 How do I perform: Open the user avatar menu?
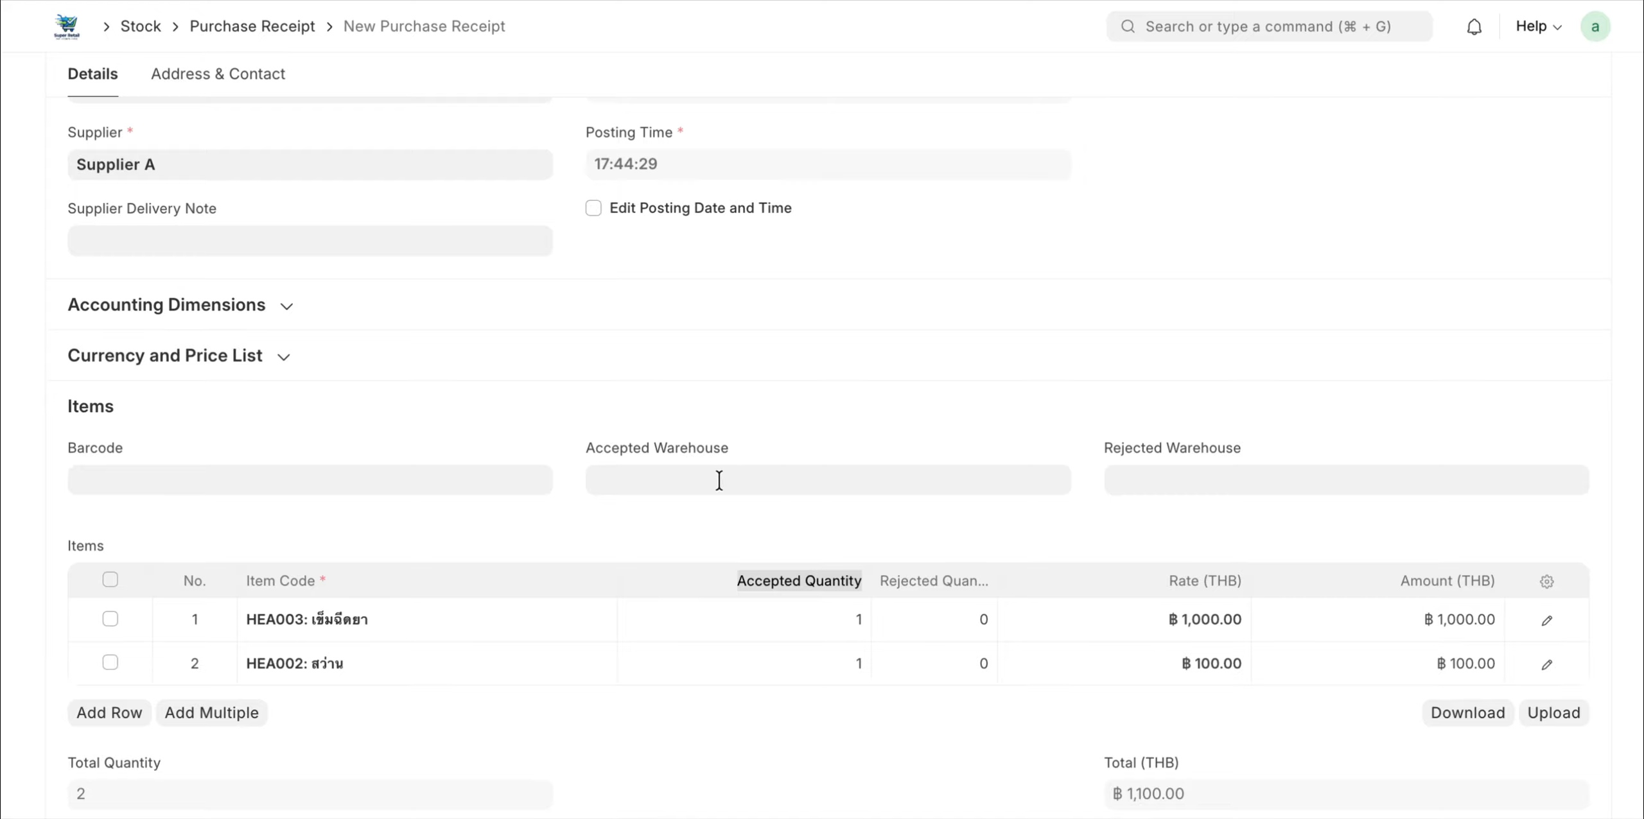pos(1595,26)
